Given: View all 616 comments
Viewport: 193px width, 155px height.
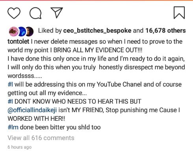Looking at the screenshot, I should tap(41, 138).
